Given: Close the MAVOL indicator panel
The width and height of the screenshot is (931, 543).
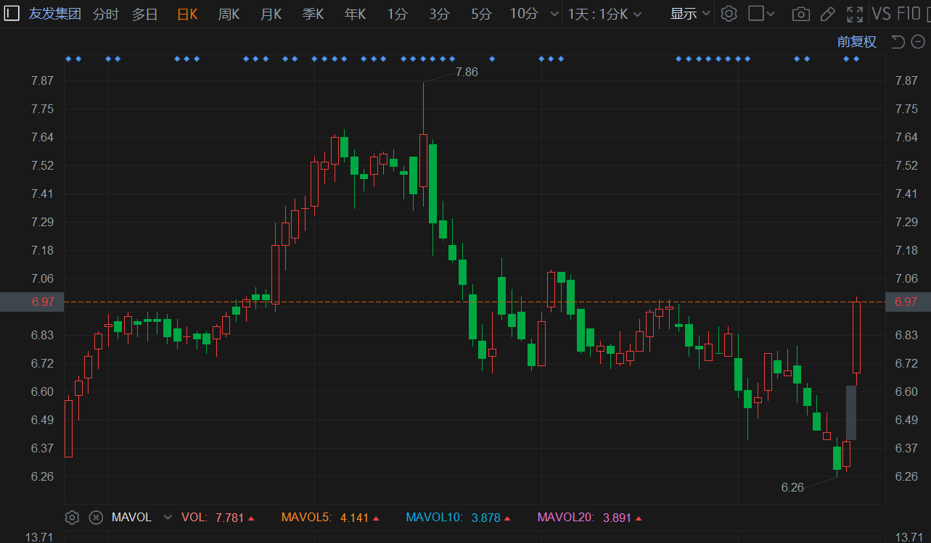Looking at the screenshot, I should [x=96, y=518].
